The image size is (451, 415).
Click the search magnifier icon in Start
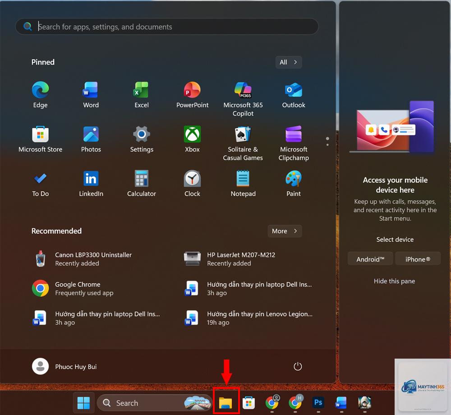[28, 27]
